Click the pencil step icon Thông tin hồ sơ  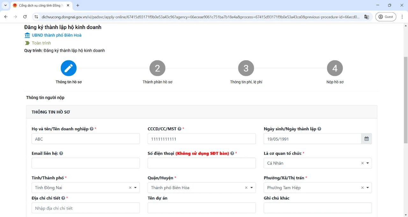[x=69, y=68]
